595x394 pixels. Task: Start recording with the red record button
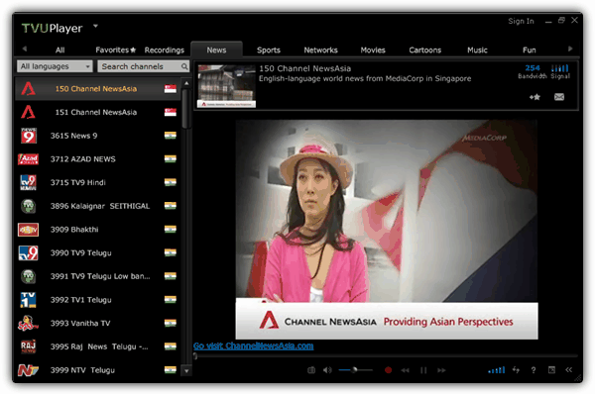click(388, 370)
